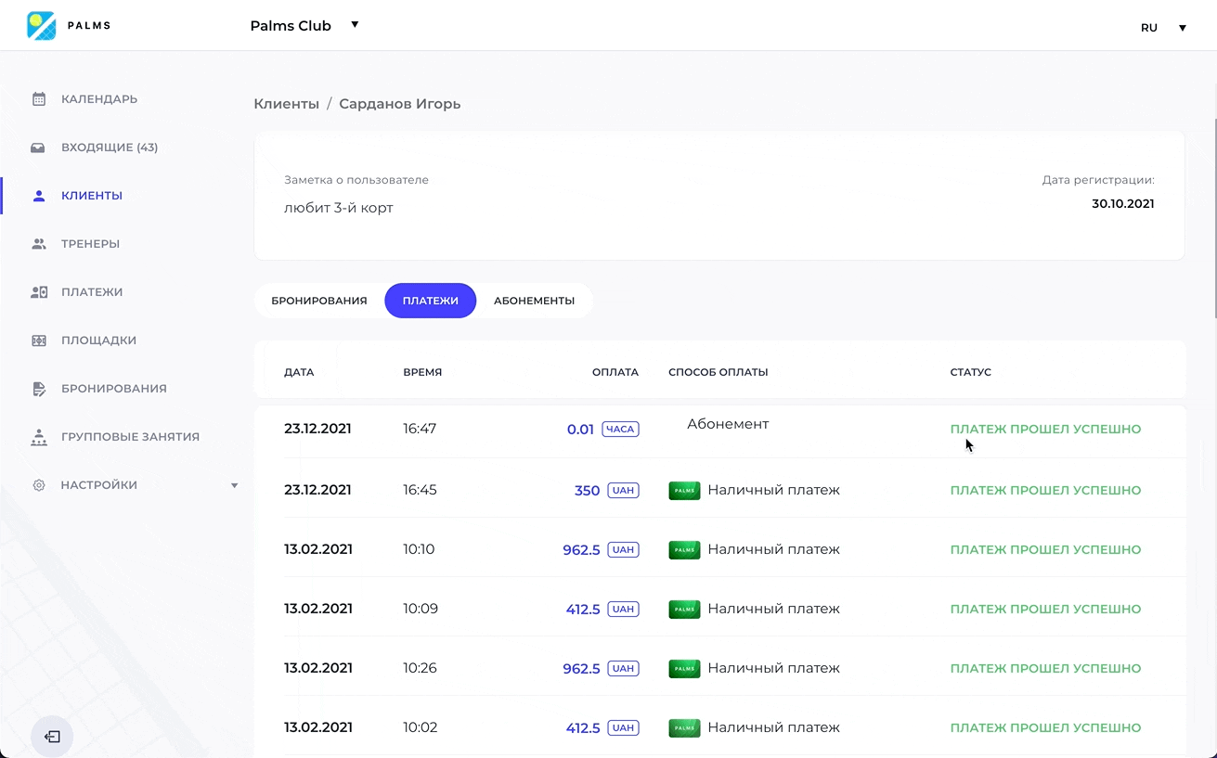The height and width of the screenshot is (758, 1217).
Task: Click the settings gear icon
Action: (39, 485)
